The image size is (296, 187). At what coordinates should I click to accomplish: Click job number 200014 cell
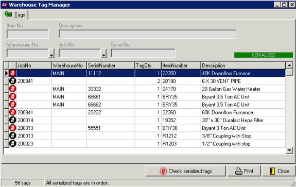(x=34, y=120)
